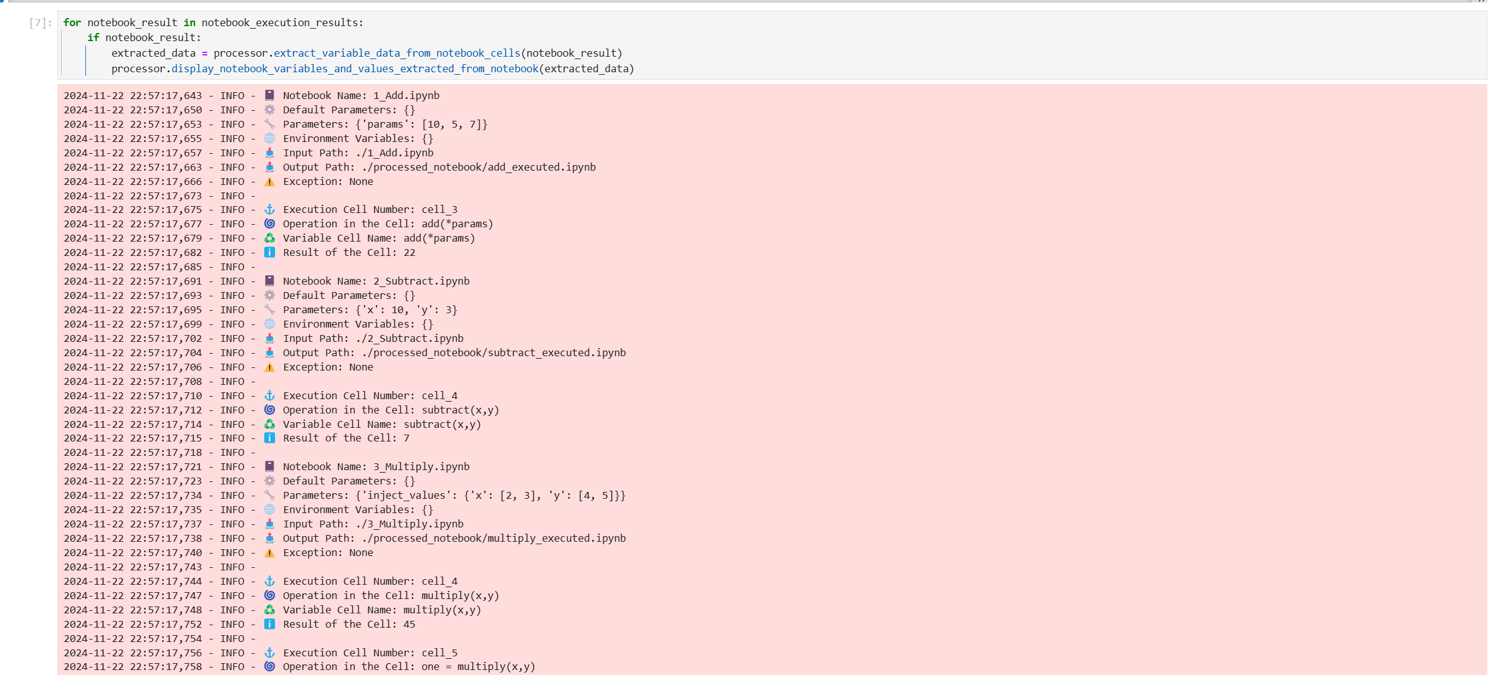Click the text 'Operation in the Cell: subtract(x,y)'
Screen dimensions: 1493x675
391,410
